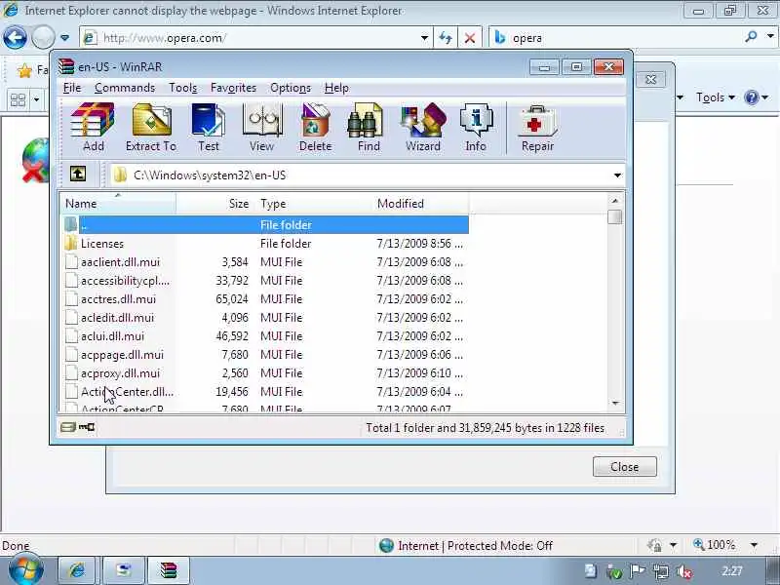Open the Windows Start orb

(x=25, y=570)
